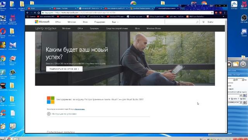Open Office in Microsoft top menu
The width and height of the screenshot is (248, 140).
58,22
